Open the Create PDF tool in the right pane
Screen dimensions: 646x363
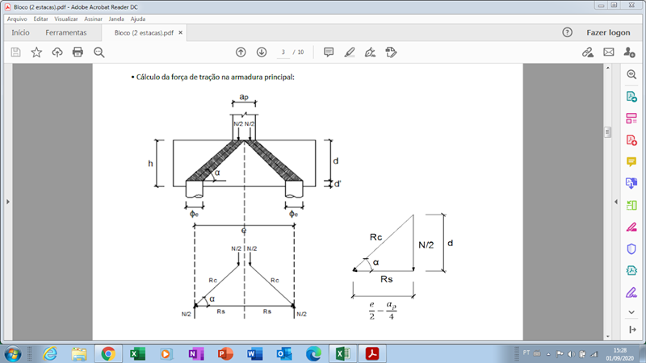[x=631, y=140]
